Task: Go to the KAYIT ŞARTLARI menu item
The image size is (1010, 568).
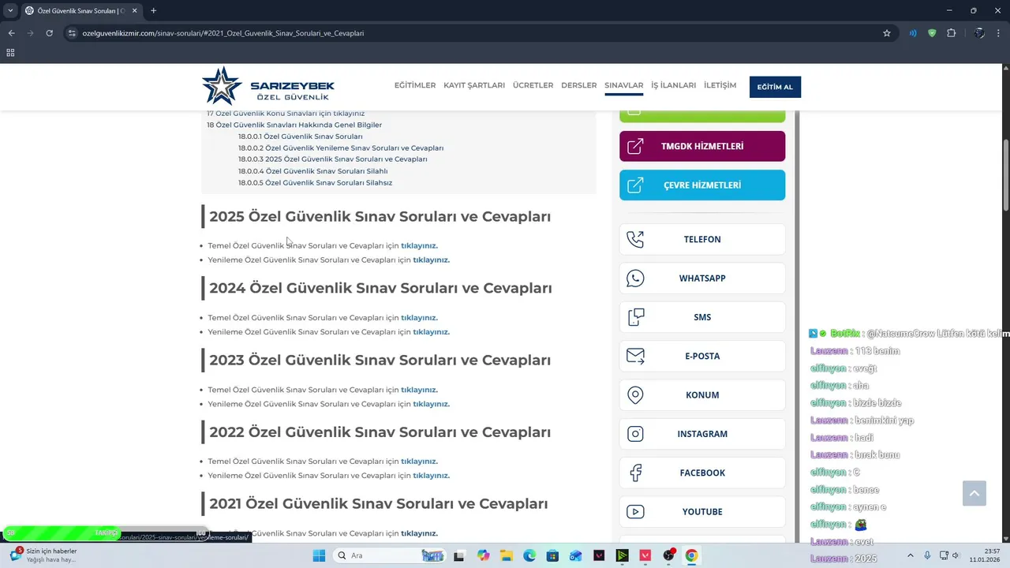Action: [x=474, y=85]
